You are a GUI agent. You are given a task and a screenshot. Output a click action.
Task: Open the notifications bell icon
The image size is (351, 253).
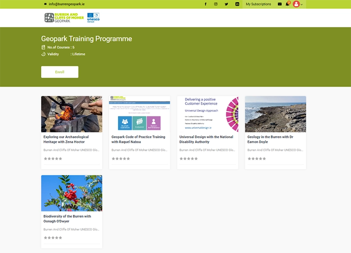(287, 4)
